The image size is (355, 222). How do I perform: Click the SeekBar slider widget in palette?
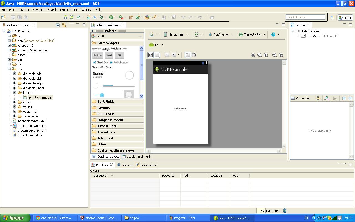pyautogui.click(x=107, y=95)
